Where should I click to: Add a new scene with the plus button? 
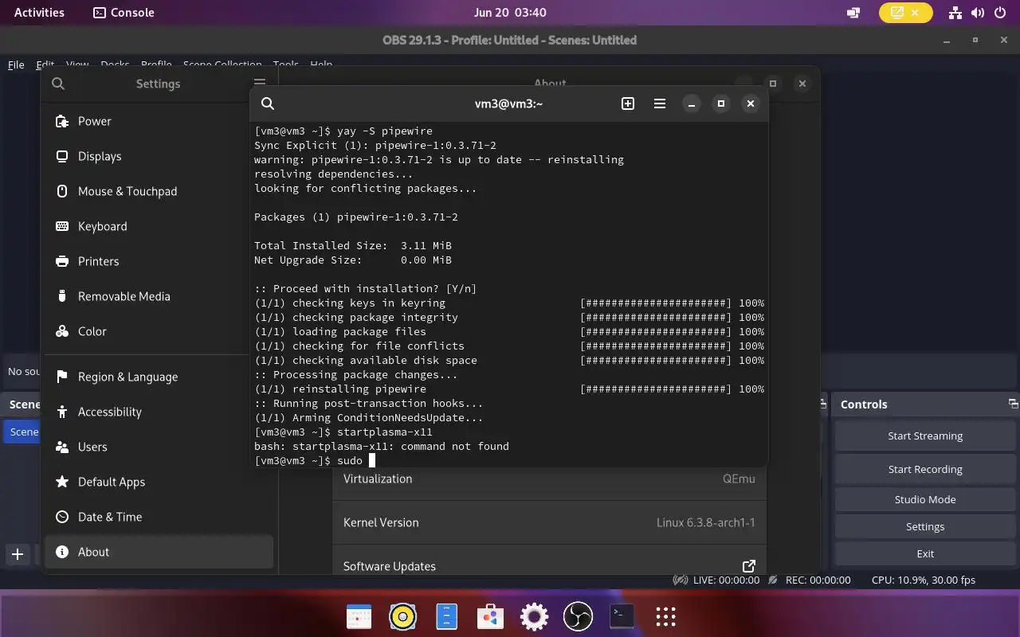tap(18, 554)
